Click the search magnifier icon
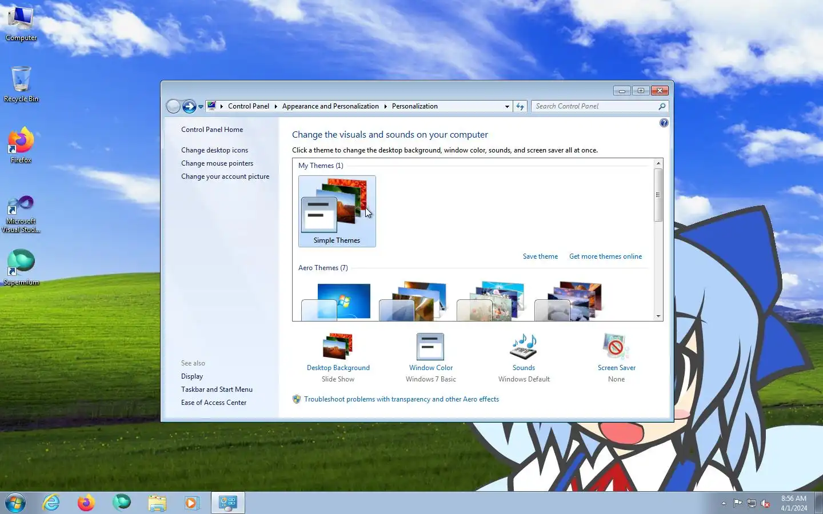Screen dimensions: 823x514 [662, 106]
